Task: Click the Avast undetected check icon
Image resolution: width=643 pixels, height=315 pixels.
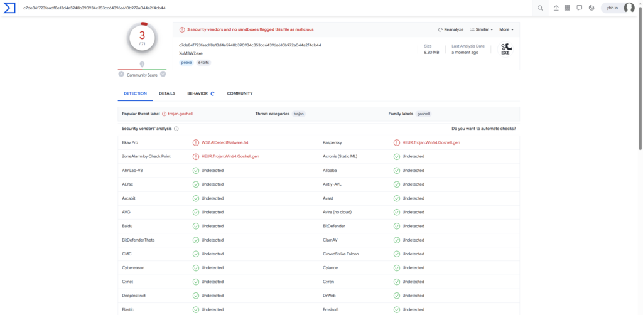Action: pos(397,198)
